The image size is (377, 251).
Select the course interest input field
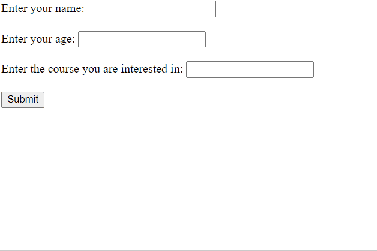click(x=250, y=70)
